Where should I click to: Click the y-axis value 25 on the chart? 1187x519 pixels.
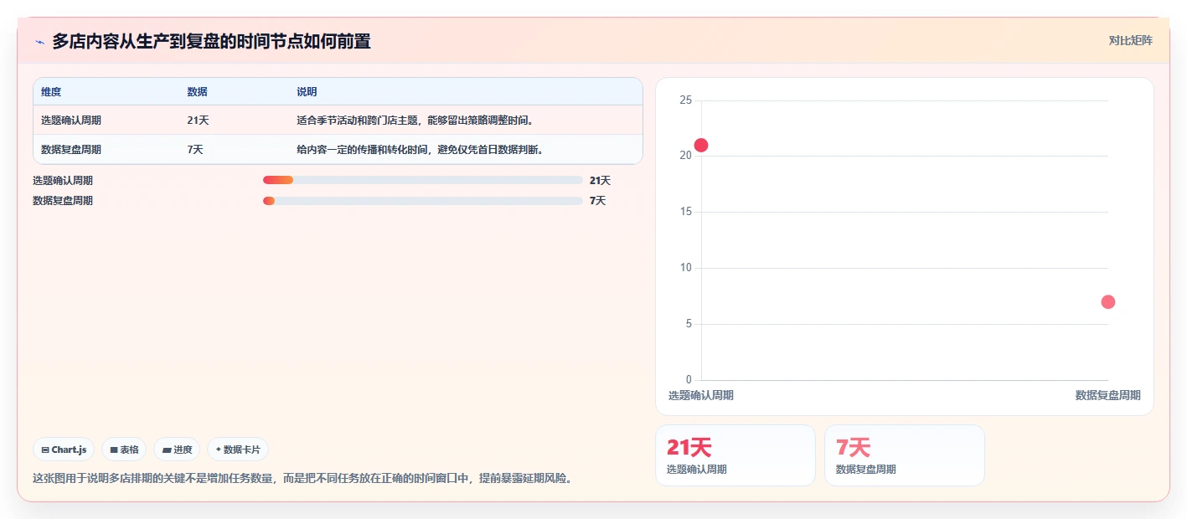(685, 100)
